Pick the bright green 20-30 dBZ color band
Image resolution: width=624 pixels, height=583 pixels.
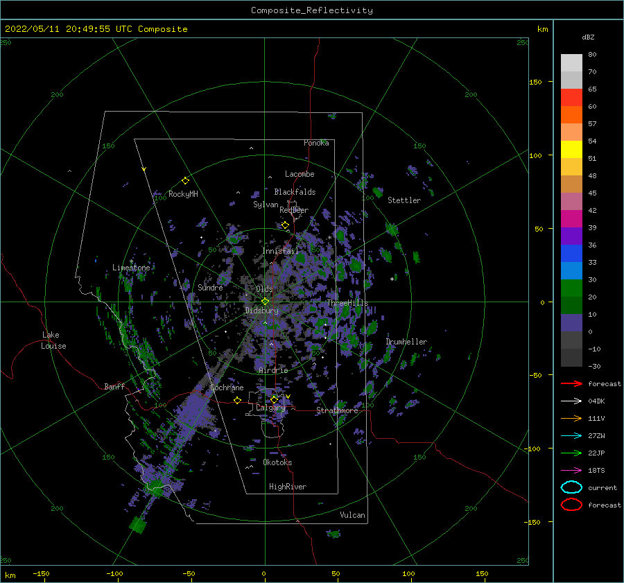(571, 288)
